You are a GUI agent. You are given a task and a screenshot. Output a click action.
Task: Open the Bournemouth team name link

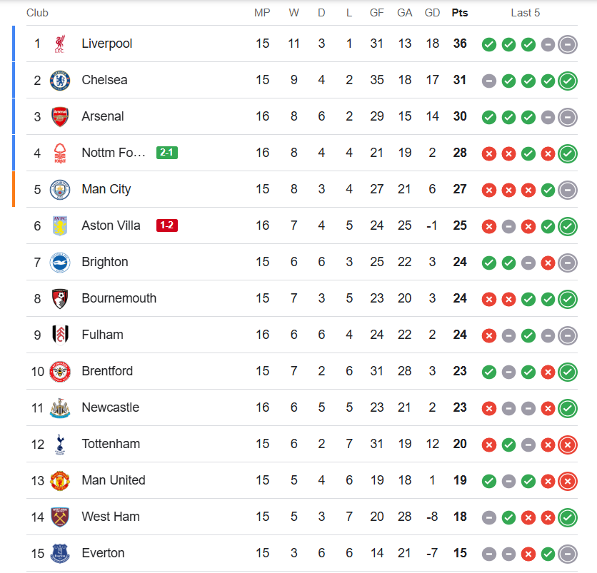tap(119, 298)
